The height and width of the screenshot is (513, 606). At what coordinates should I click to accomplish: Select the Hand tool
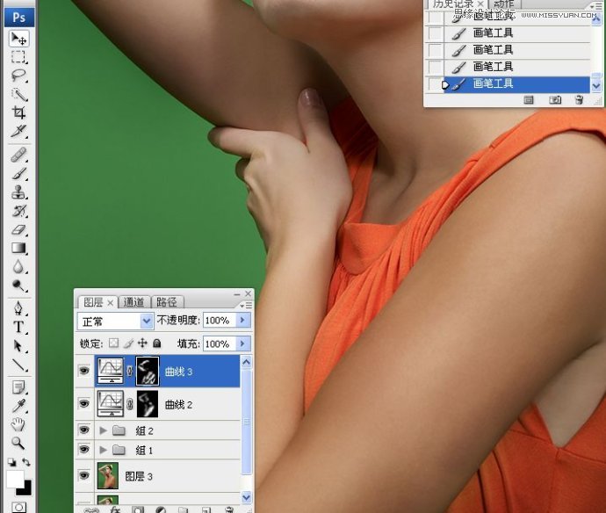[x=18, y=424]
